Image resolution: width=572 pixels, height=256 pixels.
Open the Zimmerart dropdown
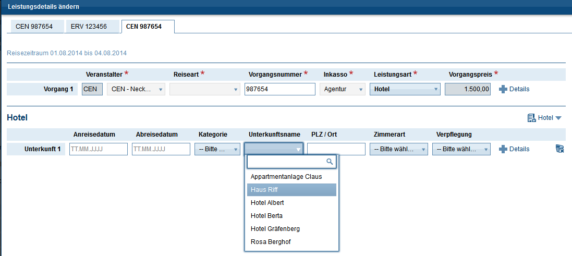point(399,149)
